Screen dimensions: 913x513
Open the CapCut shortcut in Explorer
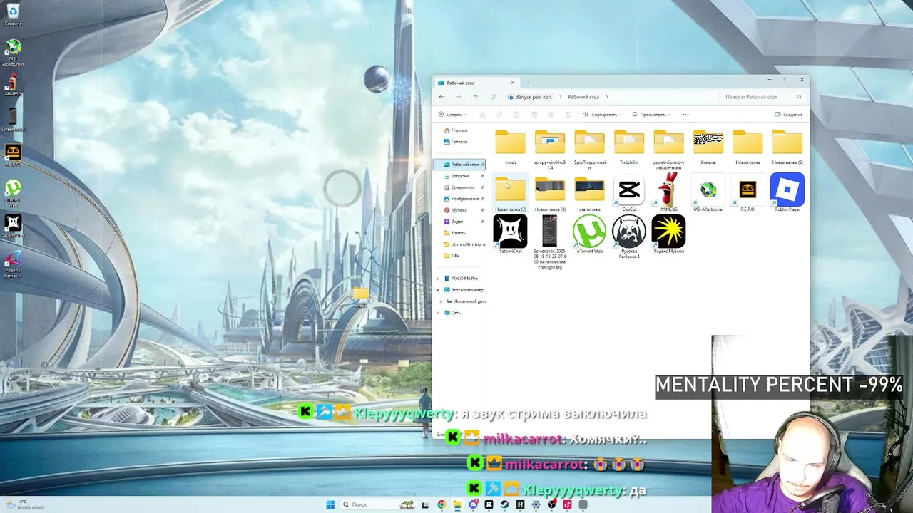coord(629,193)
